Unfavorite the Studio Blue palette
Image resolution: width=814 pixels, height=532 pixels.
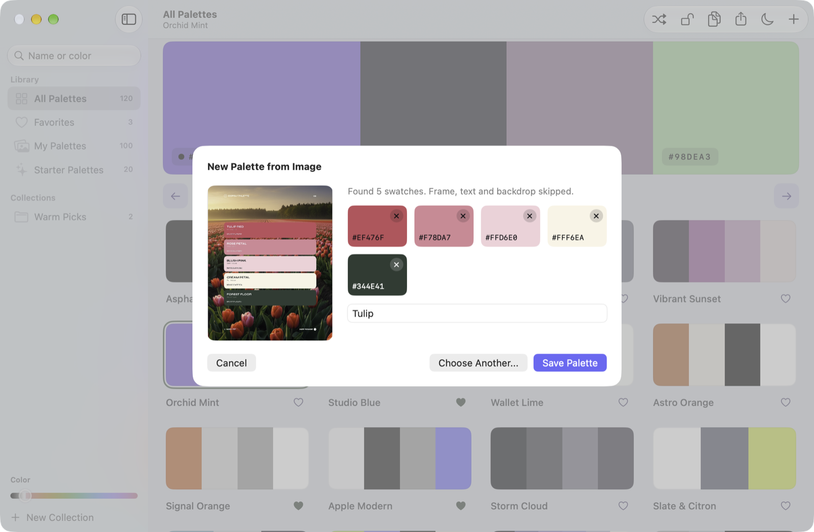[461, 402]
